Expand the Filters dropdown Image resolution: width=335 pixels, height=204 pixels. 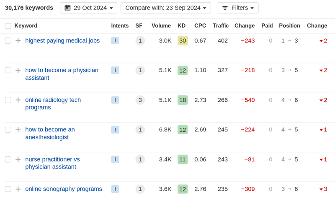(x=238, y=8)
